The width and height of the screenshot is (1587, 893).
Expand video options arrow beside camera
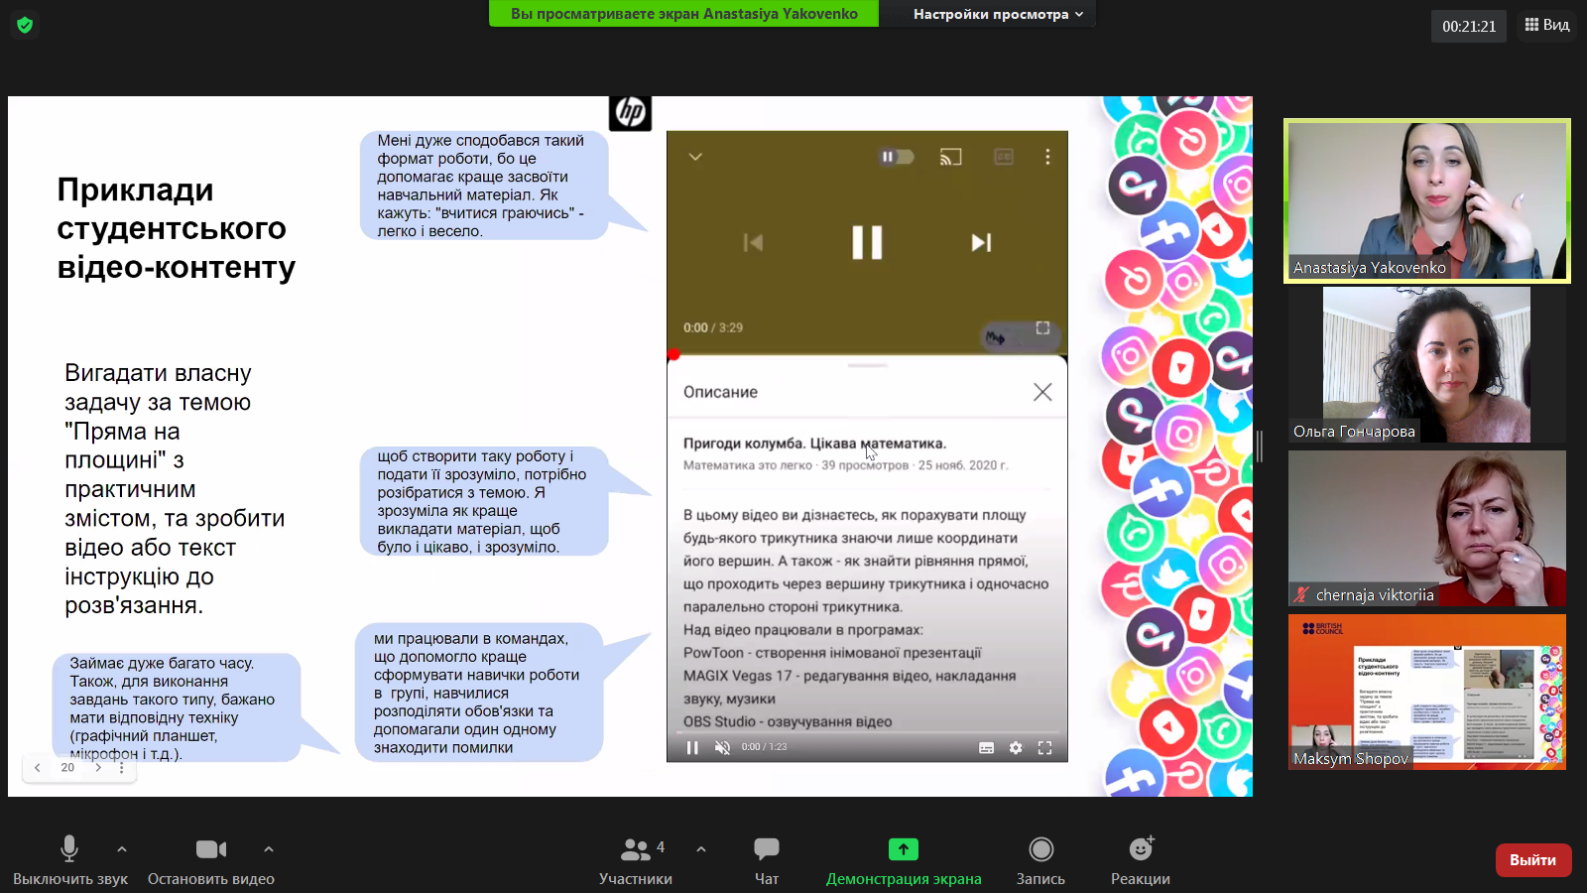pos(269,849)
